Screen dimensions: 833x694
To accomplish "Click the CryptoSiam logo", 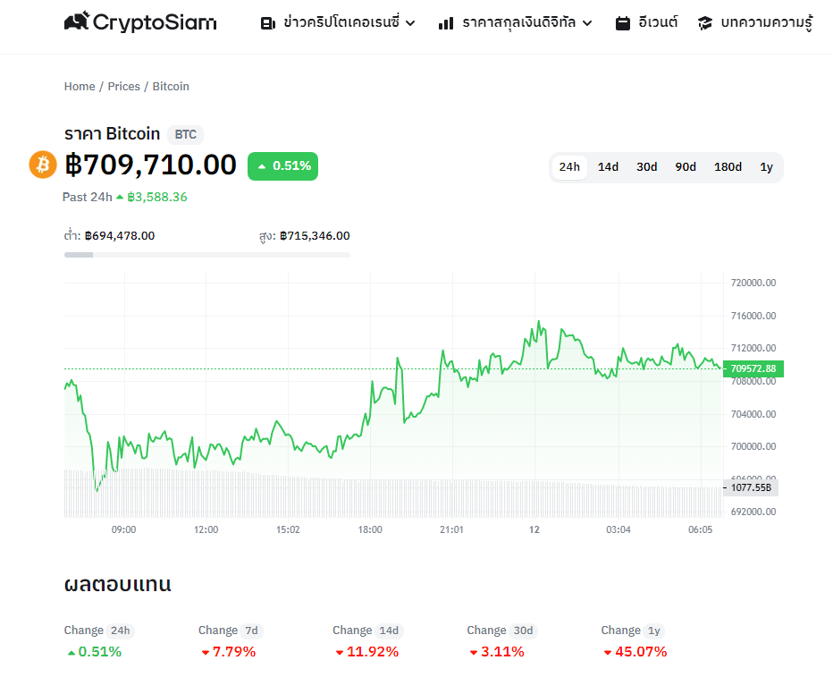I will [140, 21].
